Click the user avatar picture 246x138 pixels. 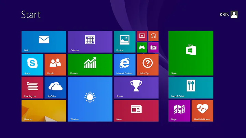pos(234,14)
